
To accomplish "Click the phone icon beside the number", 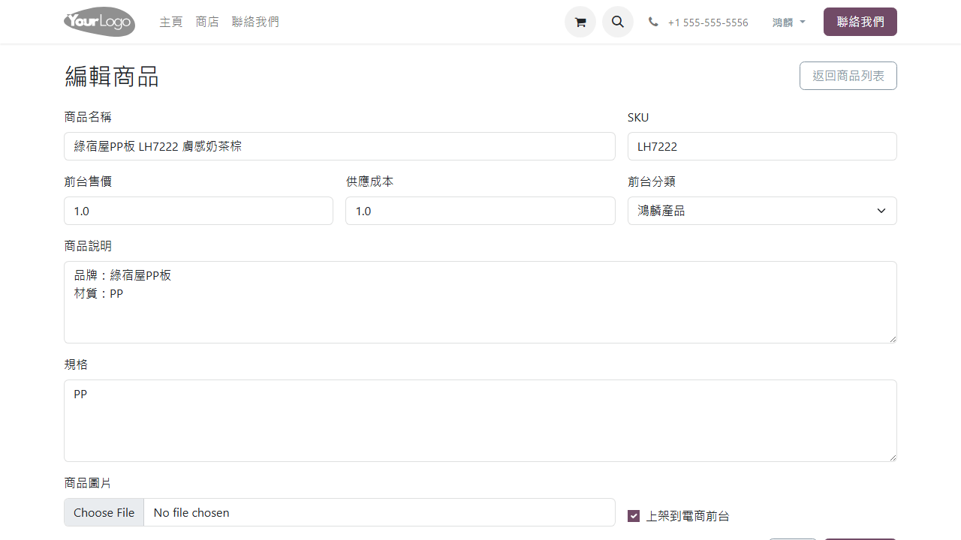I will pos(653,22).
